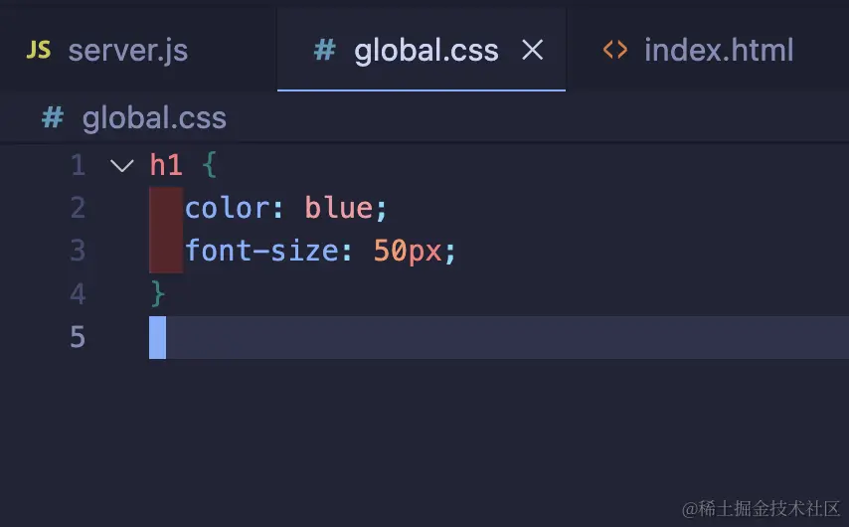Viewport: 849px width, 527px height.
Task: Select line number 3 in the gutter
Action: pos(78,251)
